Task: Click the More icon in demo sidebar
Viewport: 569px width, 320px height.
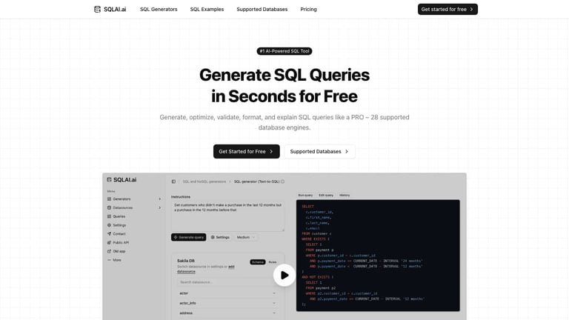Action: pyautogui.click(x=109, y=260)
